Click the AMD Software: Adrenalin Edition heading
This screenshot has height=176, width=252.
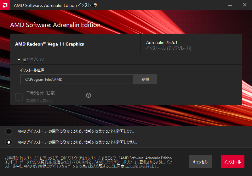[55, 25]
